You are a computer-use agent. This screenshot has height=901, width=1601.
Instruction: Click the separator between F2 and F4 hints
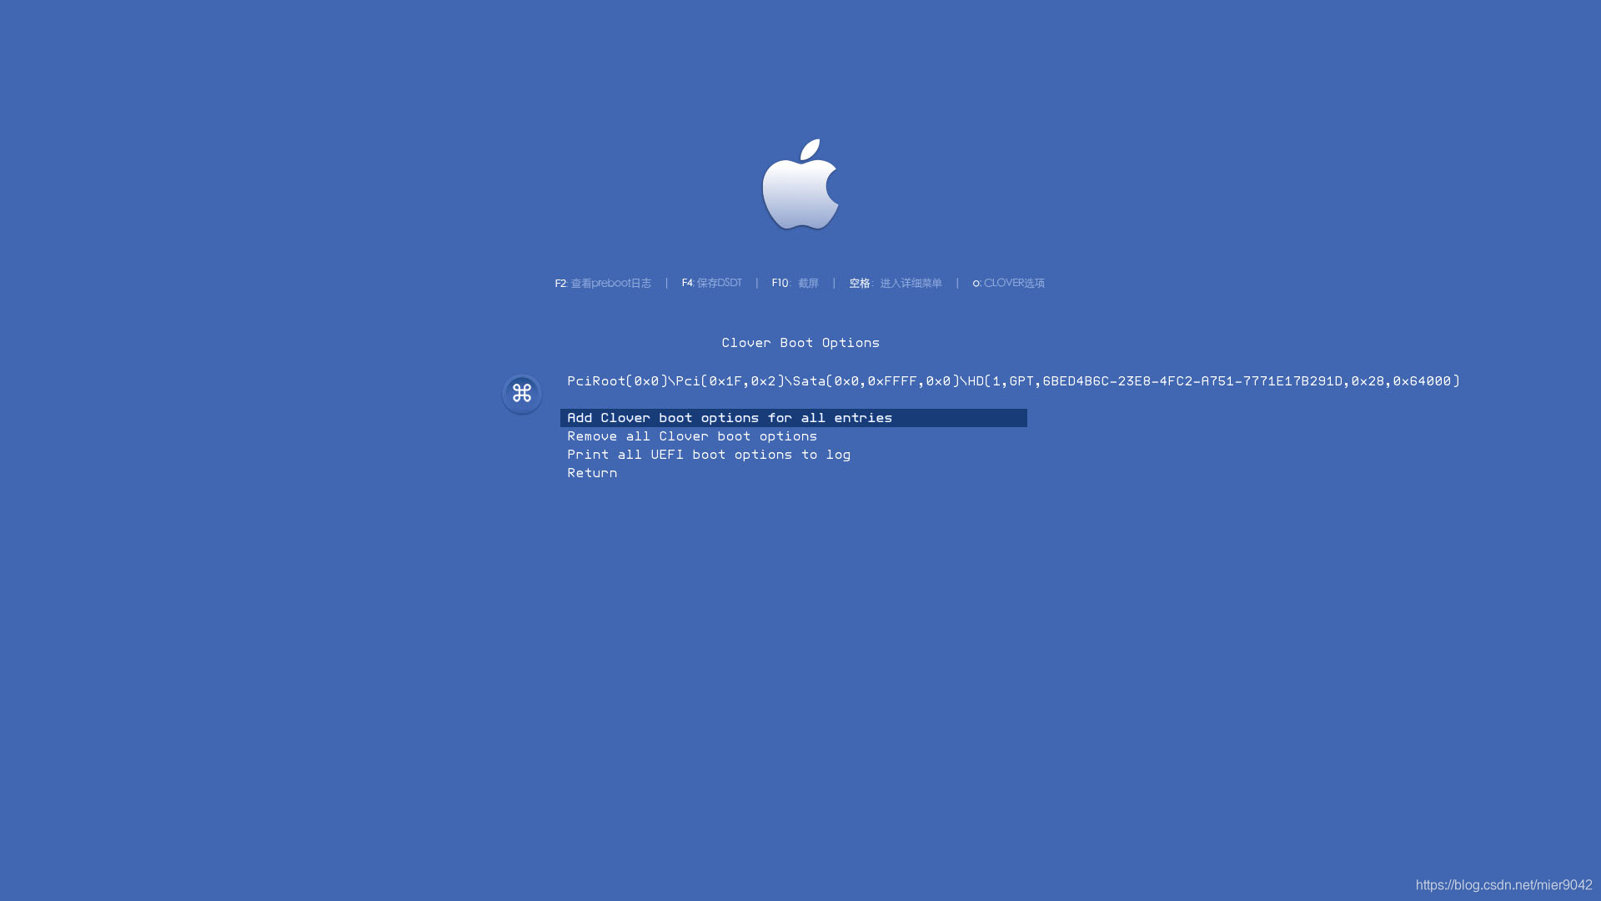pos(666,284)
